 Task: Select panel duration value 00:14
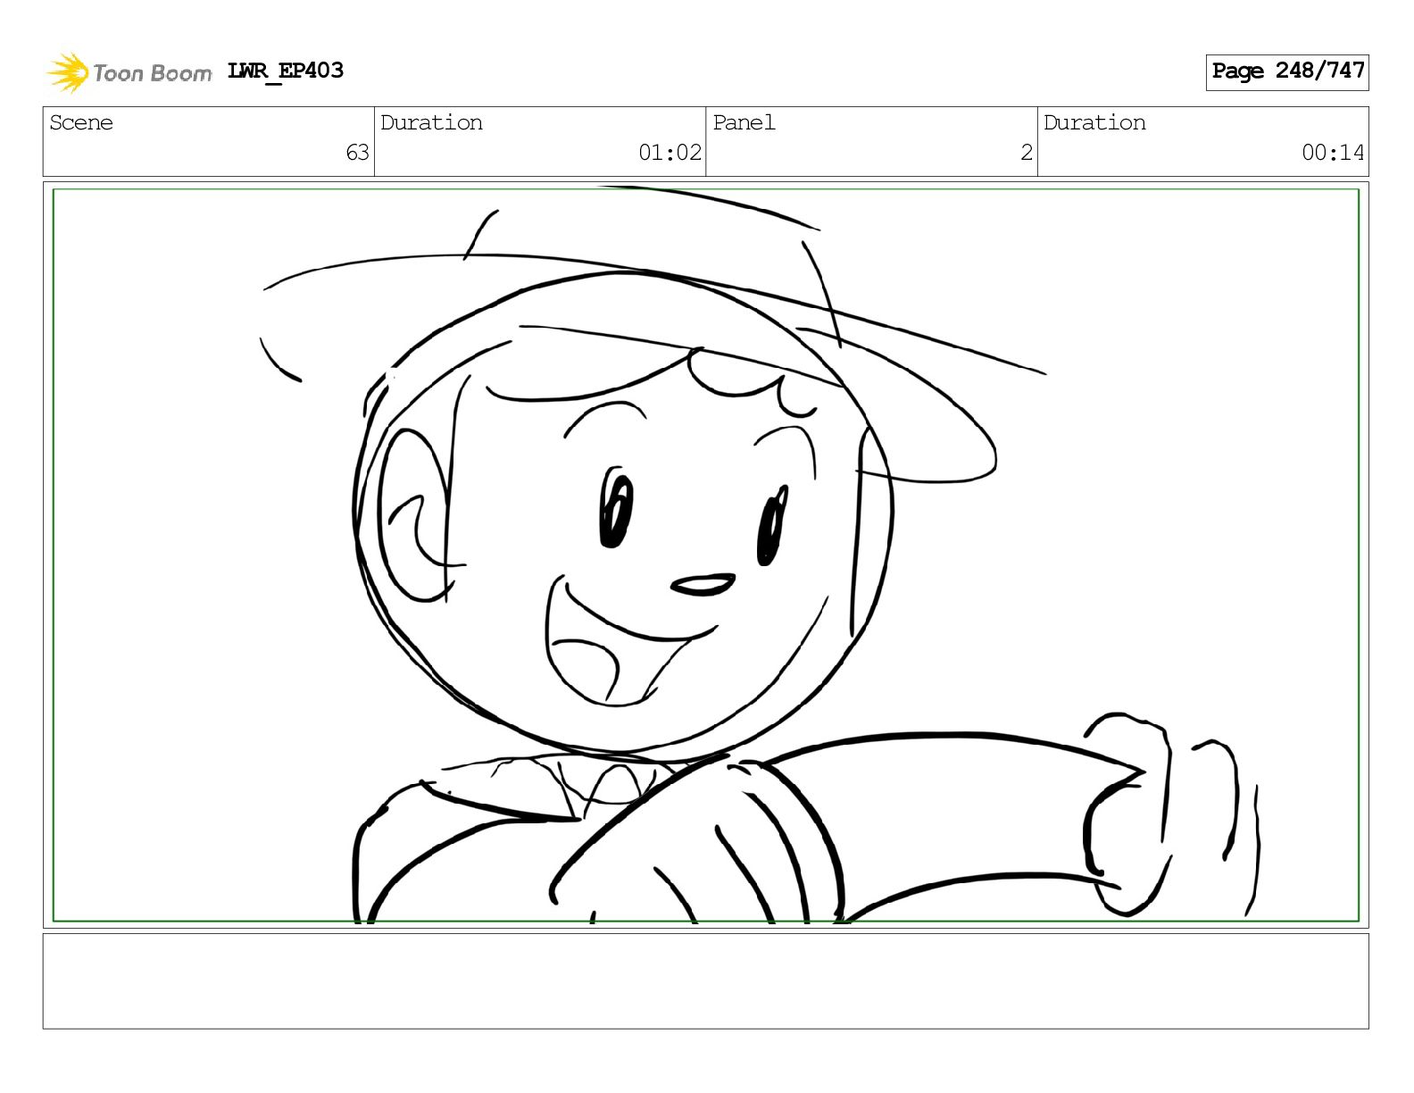(x=1333, y=153)
